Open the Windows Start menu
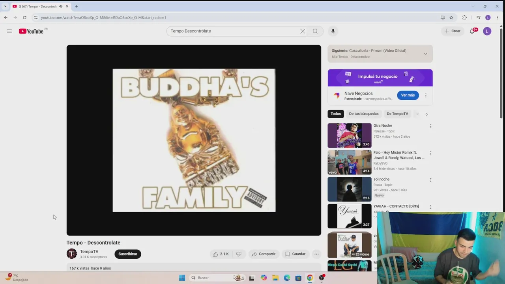The width and height of the screenshot is (505, 284). 182,278
